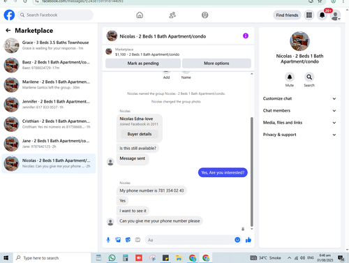The height and width of the screenshot is (263, 349).
Task: Open Baez 2 Beds 1 Bath conversation
Action: (49, 65)
